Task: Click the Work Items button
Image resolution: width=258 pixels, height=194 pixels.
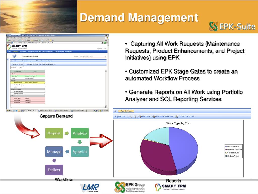Action: coord(49,64)
